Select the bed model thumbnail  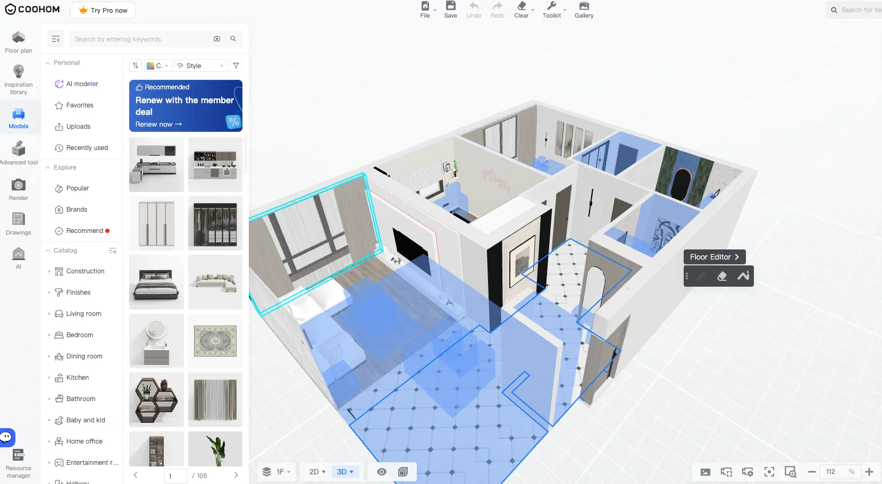[156, 282]
